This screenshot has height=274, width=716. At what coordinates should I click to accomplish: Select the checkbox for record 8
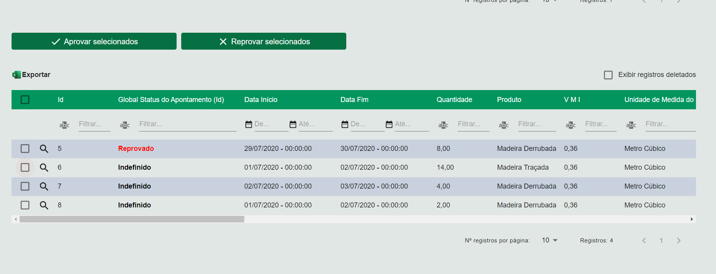tap(25, 205)
